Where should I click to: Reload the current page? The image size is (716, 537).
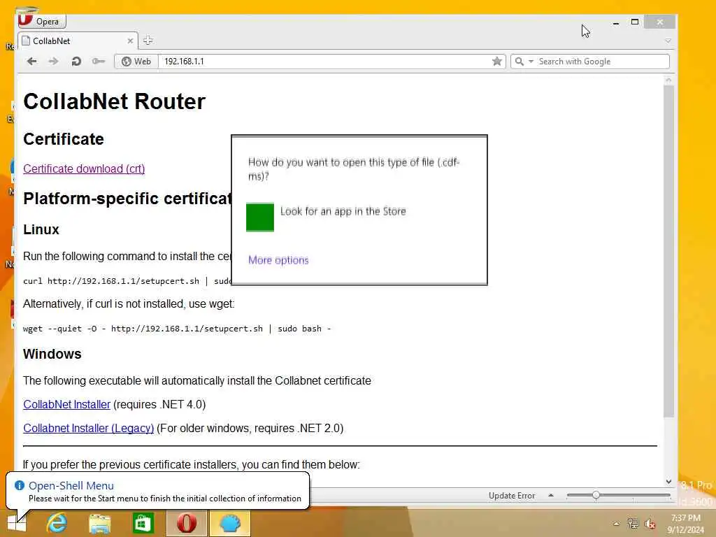pos(76,62)
